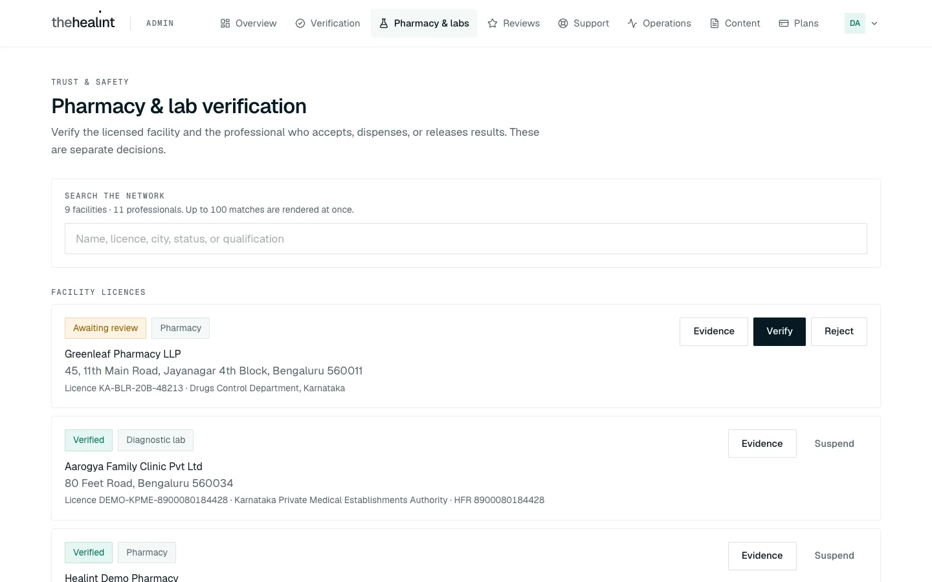Click the Pharmacy & lab verification heading
Screen dimensions: 932x582
pos(179,106)
